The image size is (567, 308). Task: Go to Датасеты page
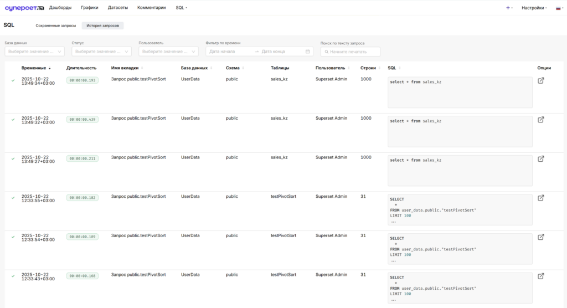pyautogui.click(x=118, y=8)
